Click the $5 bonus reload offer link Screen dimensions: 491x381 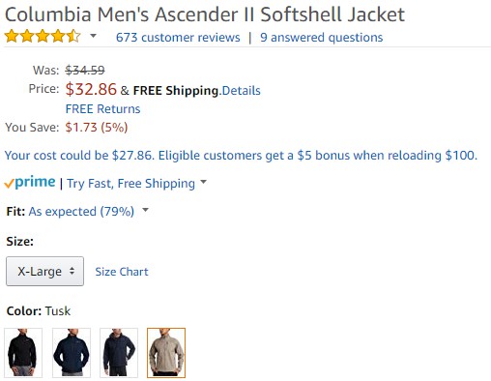click(x=241, y=156)
